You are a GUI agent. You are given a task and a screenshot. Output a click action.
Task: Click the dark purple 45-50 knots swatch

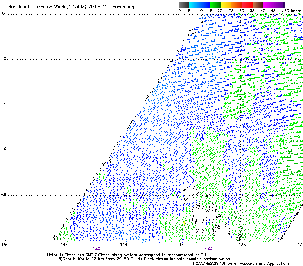(279, 5)
